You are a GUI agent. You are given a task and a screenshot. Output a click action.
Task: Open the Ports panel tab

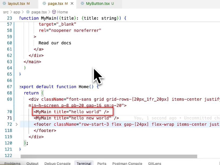tap(102, 163)
